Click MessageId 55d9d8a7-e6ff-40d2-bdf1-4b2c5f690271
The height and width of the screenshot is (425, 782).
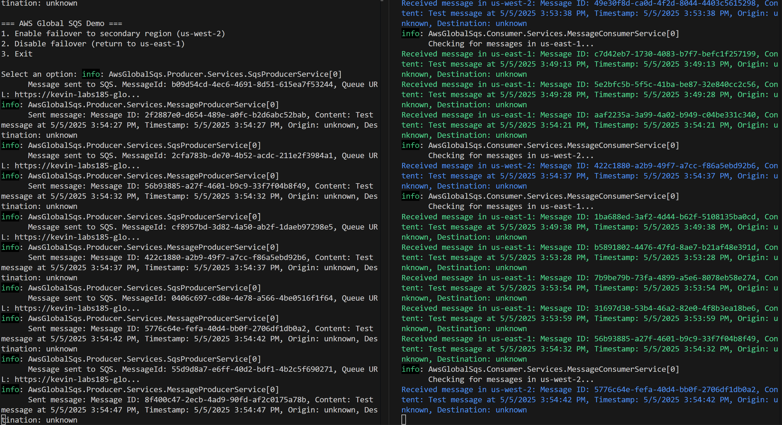(252, 369)
